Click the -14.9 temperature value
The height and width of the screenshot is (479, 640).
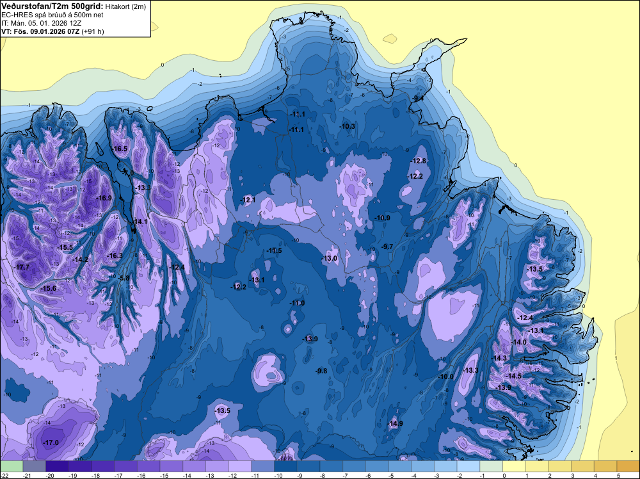coord(395,423)
